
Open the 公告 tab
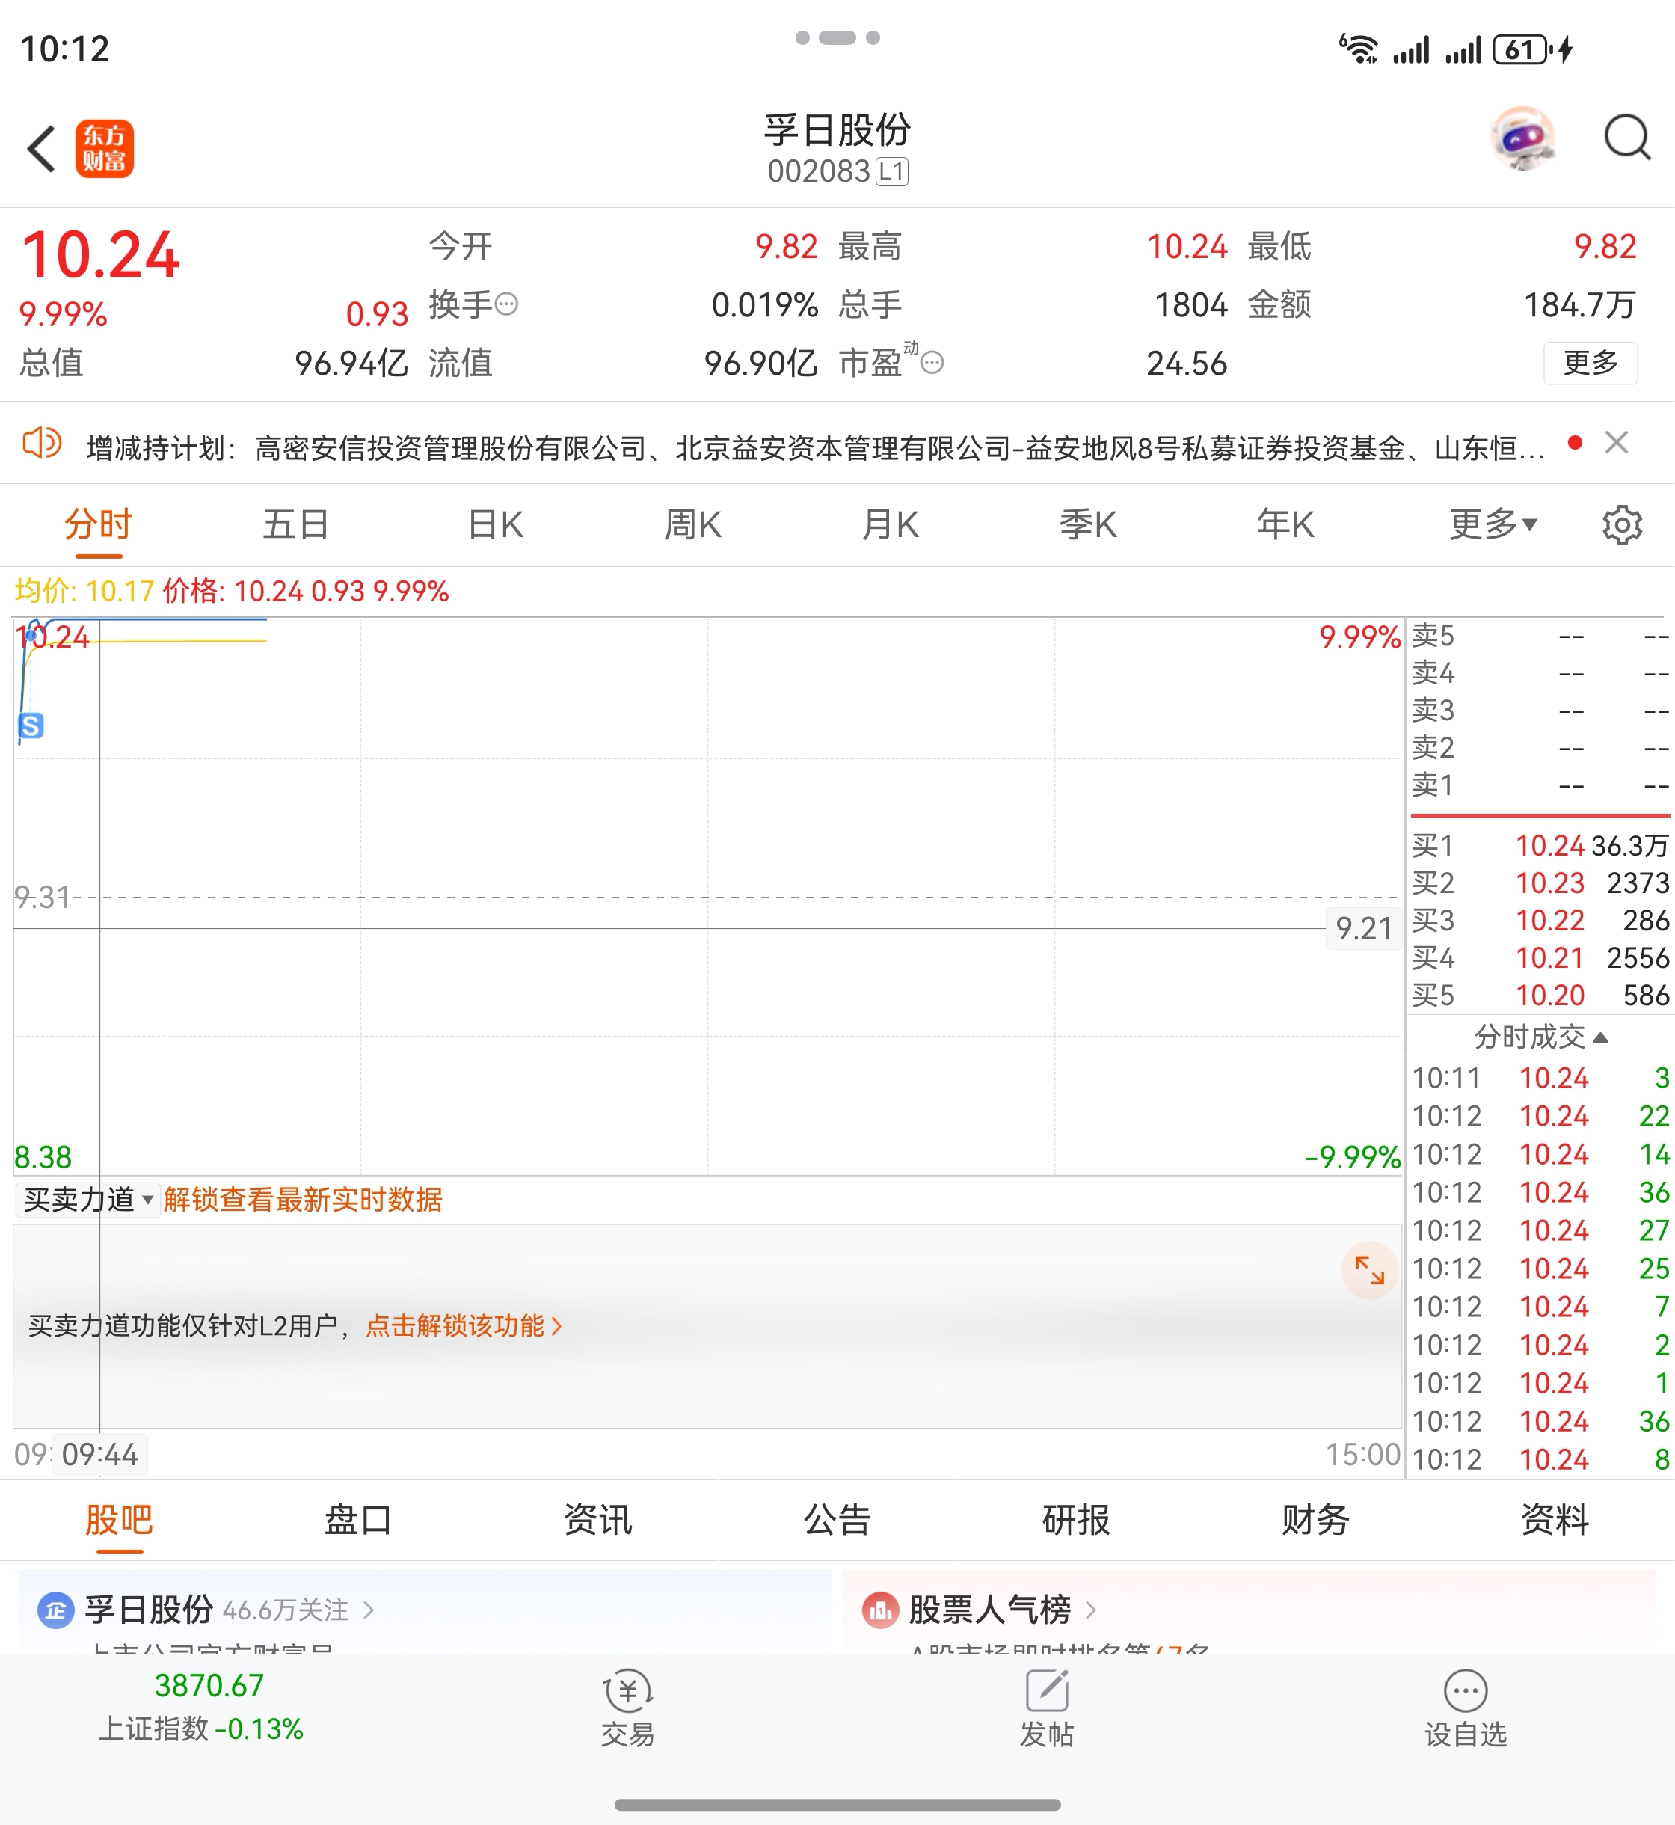837,1520
